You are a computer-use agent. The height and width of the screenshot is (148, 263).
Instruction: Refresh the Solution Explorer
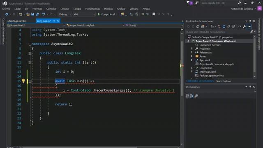224,26
